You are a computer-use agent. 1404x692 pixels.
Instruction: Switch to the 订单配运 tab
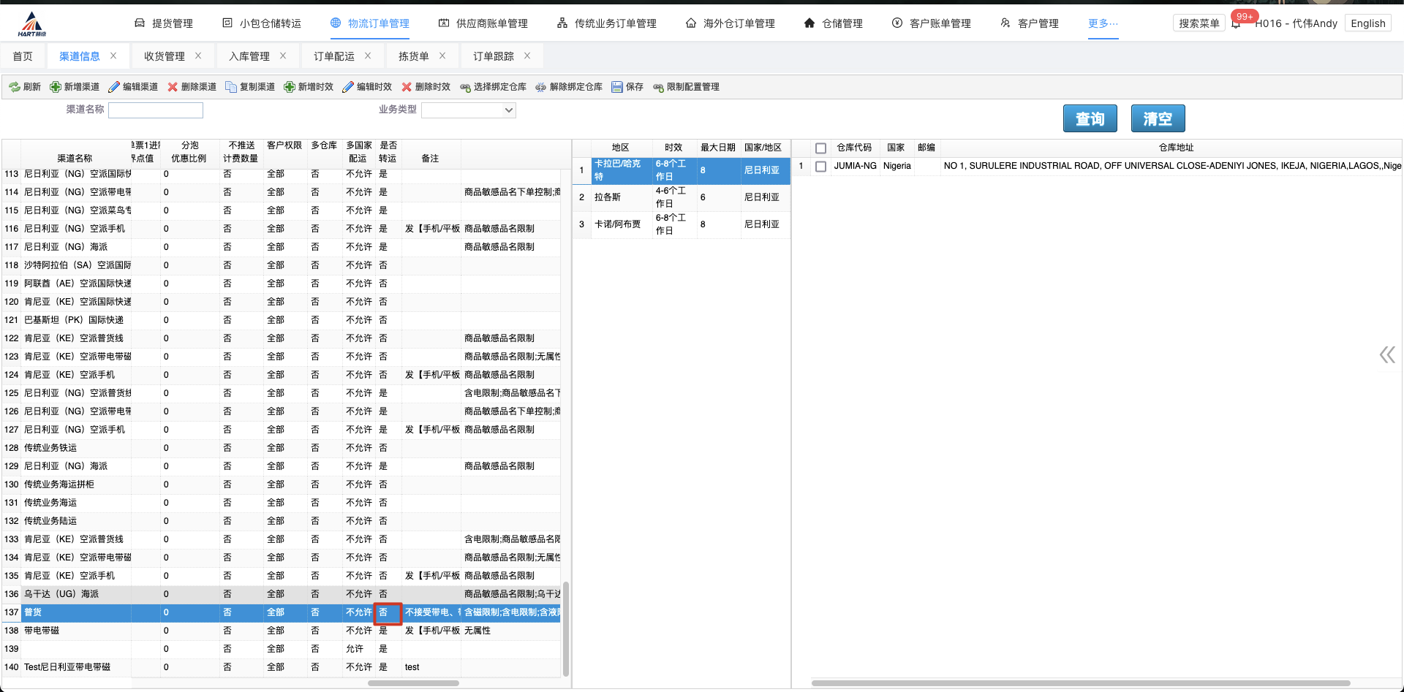[334, 56]
